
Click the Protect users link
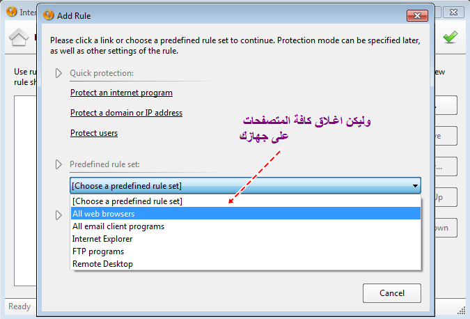(94, 133)
